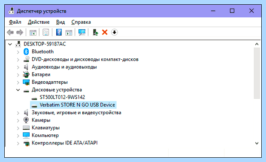Open the Help question mark icon
Screen dimensions: 266x162
(x=59, y=32)
